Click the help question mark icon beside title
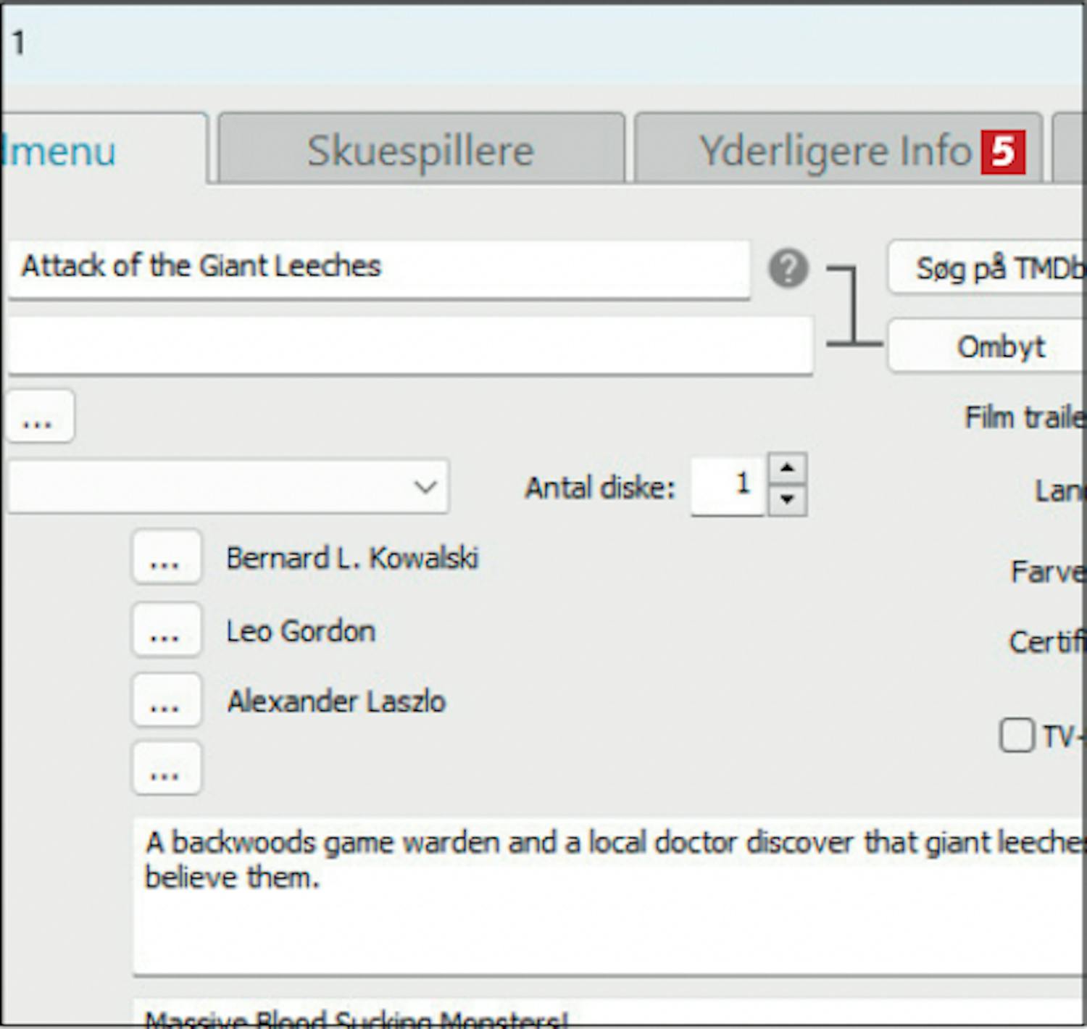 pyautogui.click(x=788, y=269)
